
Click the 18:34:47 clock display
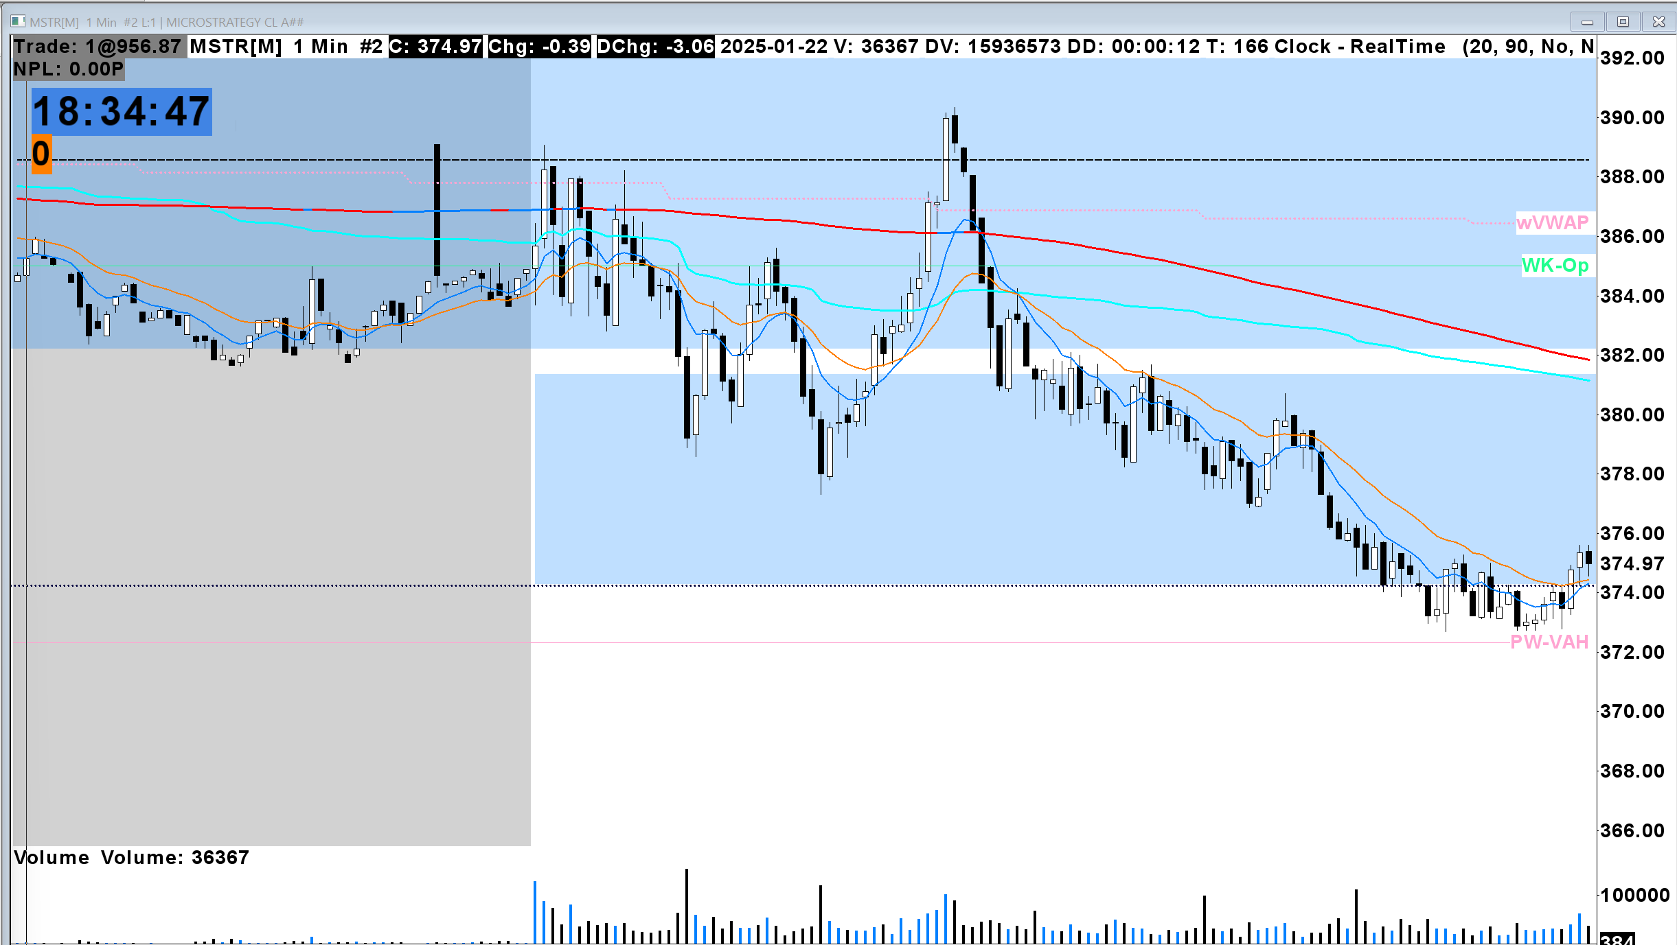(x=122, y=112)
